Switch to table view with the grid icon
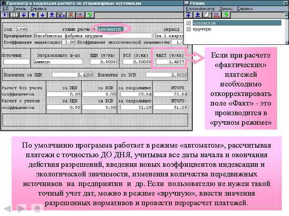The width and height of the screenshot is (289, 216). [14, 15]
